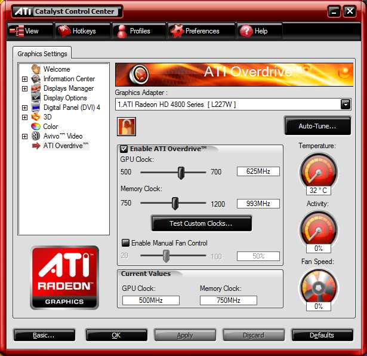
Task: Select Welcome in the settings tree
Action: [x=57, y=69]
